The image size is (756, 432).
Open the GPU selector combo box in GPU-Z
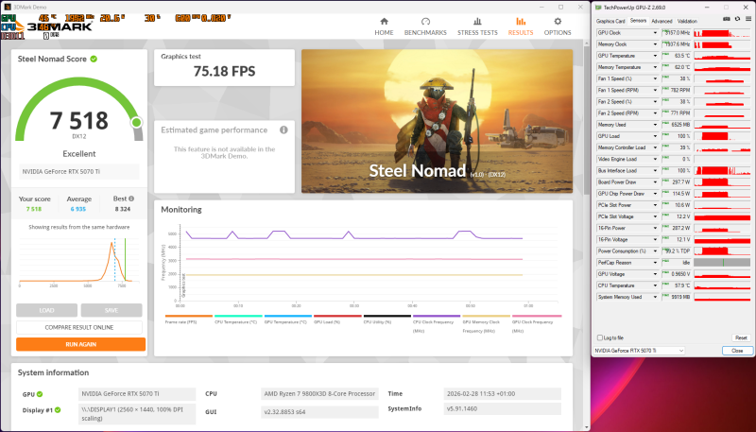pyautogui.click(x=639, y=351)
